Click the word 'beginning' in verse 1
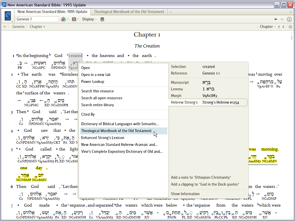295x221 pixels. pyautogui.click(x=39, y=56)
